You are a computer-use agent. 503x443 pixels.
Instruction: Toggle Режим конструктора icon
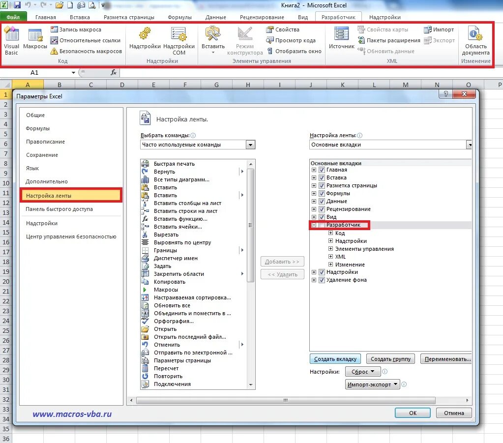245,34
